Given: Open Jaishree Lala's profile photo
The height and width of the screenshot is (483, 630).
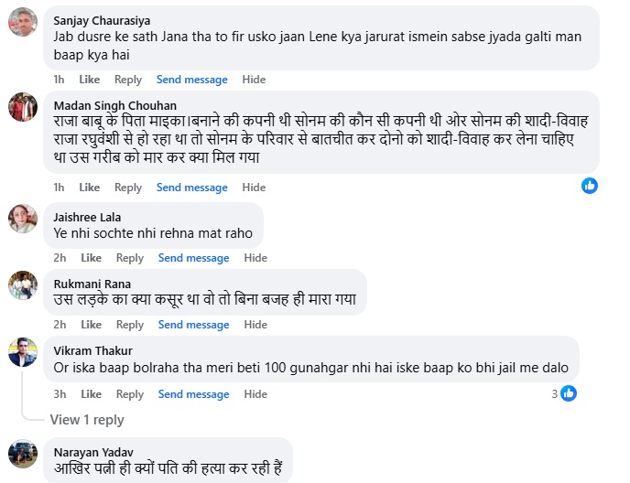Looking at the screenshot, I should pyautogui.click(x=23, y=219).
